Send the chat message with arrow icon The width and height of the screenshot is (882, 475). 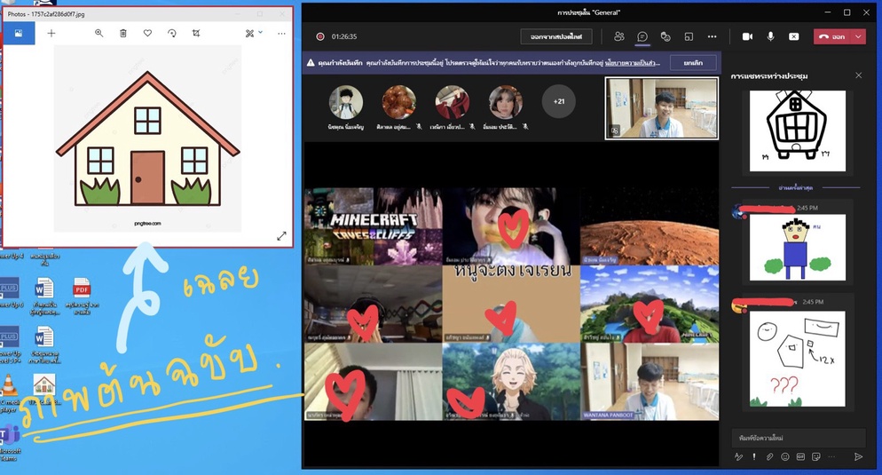point(858,456)
